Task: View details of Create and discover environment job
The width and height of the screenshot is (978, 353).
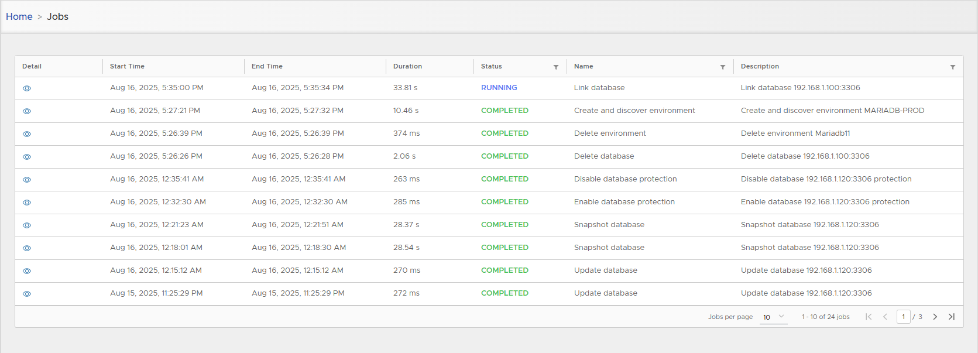Action: point(27,111)
